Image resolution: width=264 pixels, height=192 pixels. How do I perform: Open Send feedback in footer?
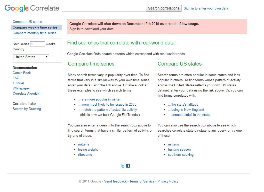[x=115, y=181]
